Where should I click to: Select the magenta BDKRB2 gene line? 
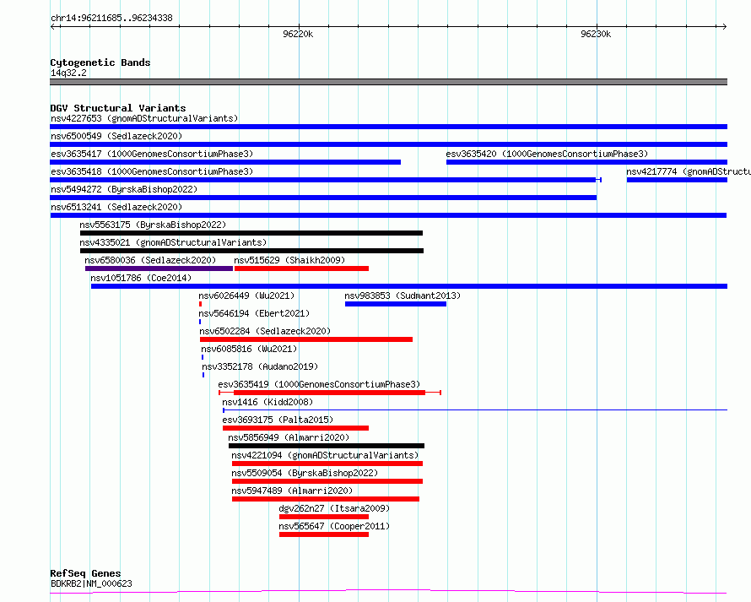[x=388, y=592]
